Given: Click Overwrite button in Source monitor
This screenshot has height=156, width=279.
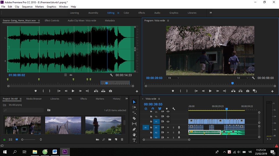Looking at the screenshot, I should pos(103,91).
